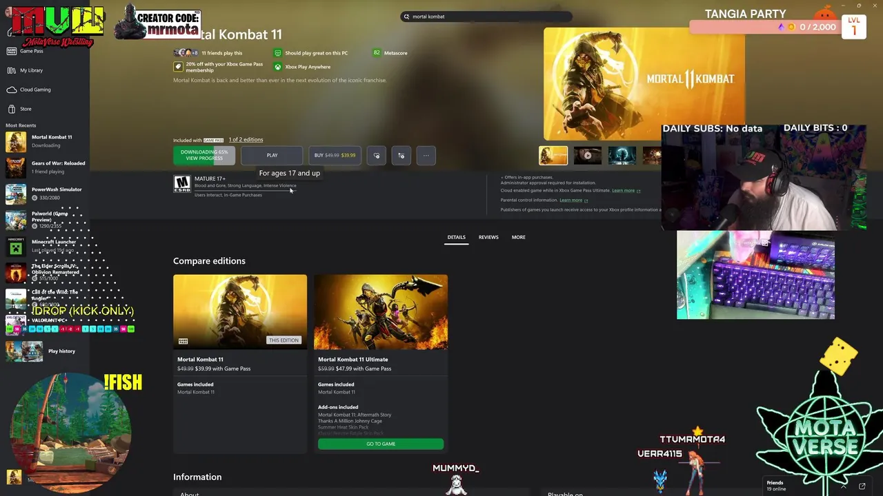Click user profile avatar at sidebar bottom

pos(14,477)
